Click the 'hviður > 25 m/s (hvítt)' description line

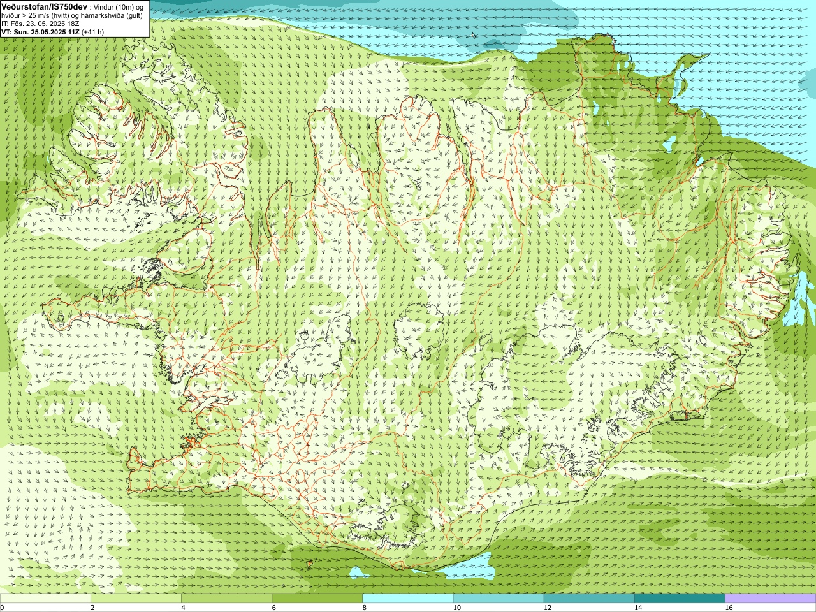click(x=36, y=15)
